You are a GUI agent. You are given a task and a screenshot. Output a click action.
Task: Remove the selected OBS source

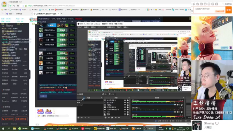pyautogui.click(x=109, y=118)
